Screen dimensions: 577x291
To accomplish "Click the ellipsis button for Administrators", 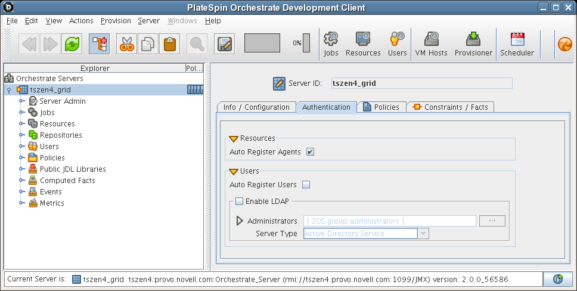I will pos(492,221).
